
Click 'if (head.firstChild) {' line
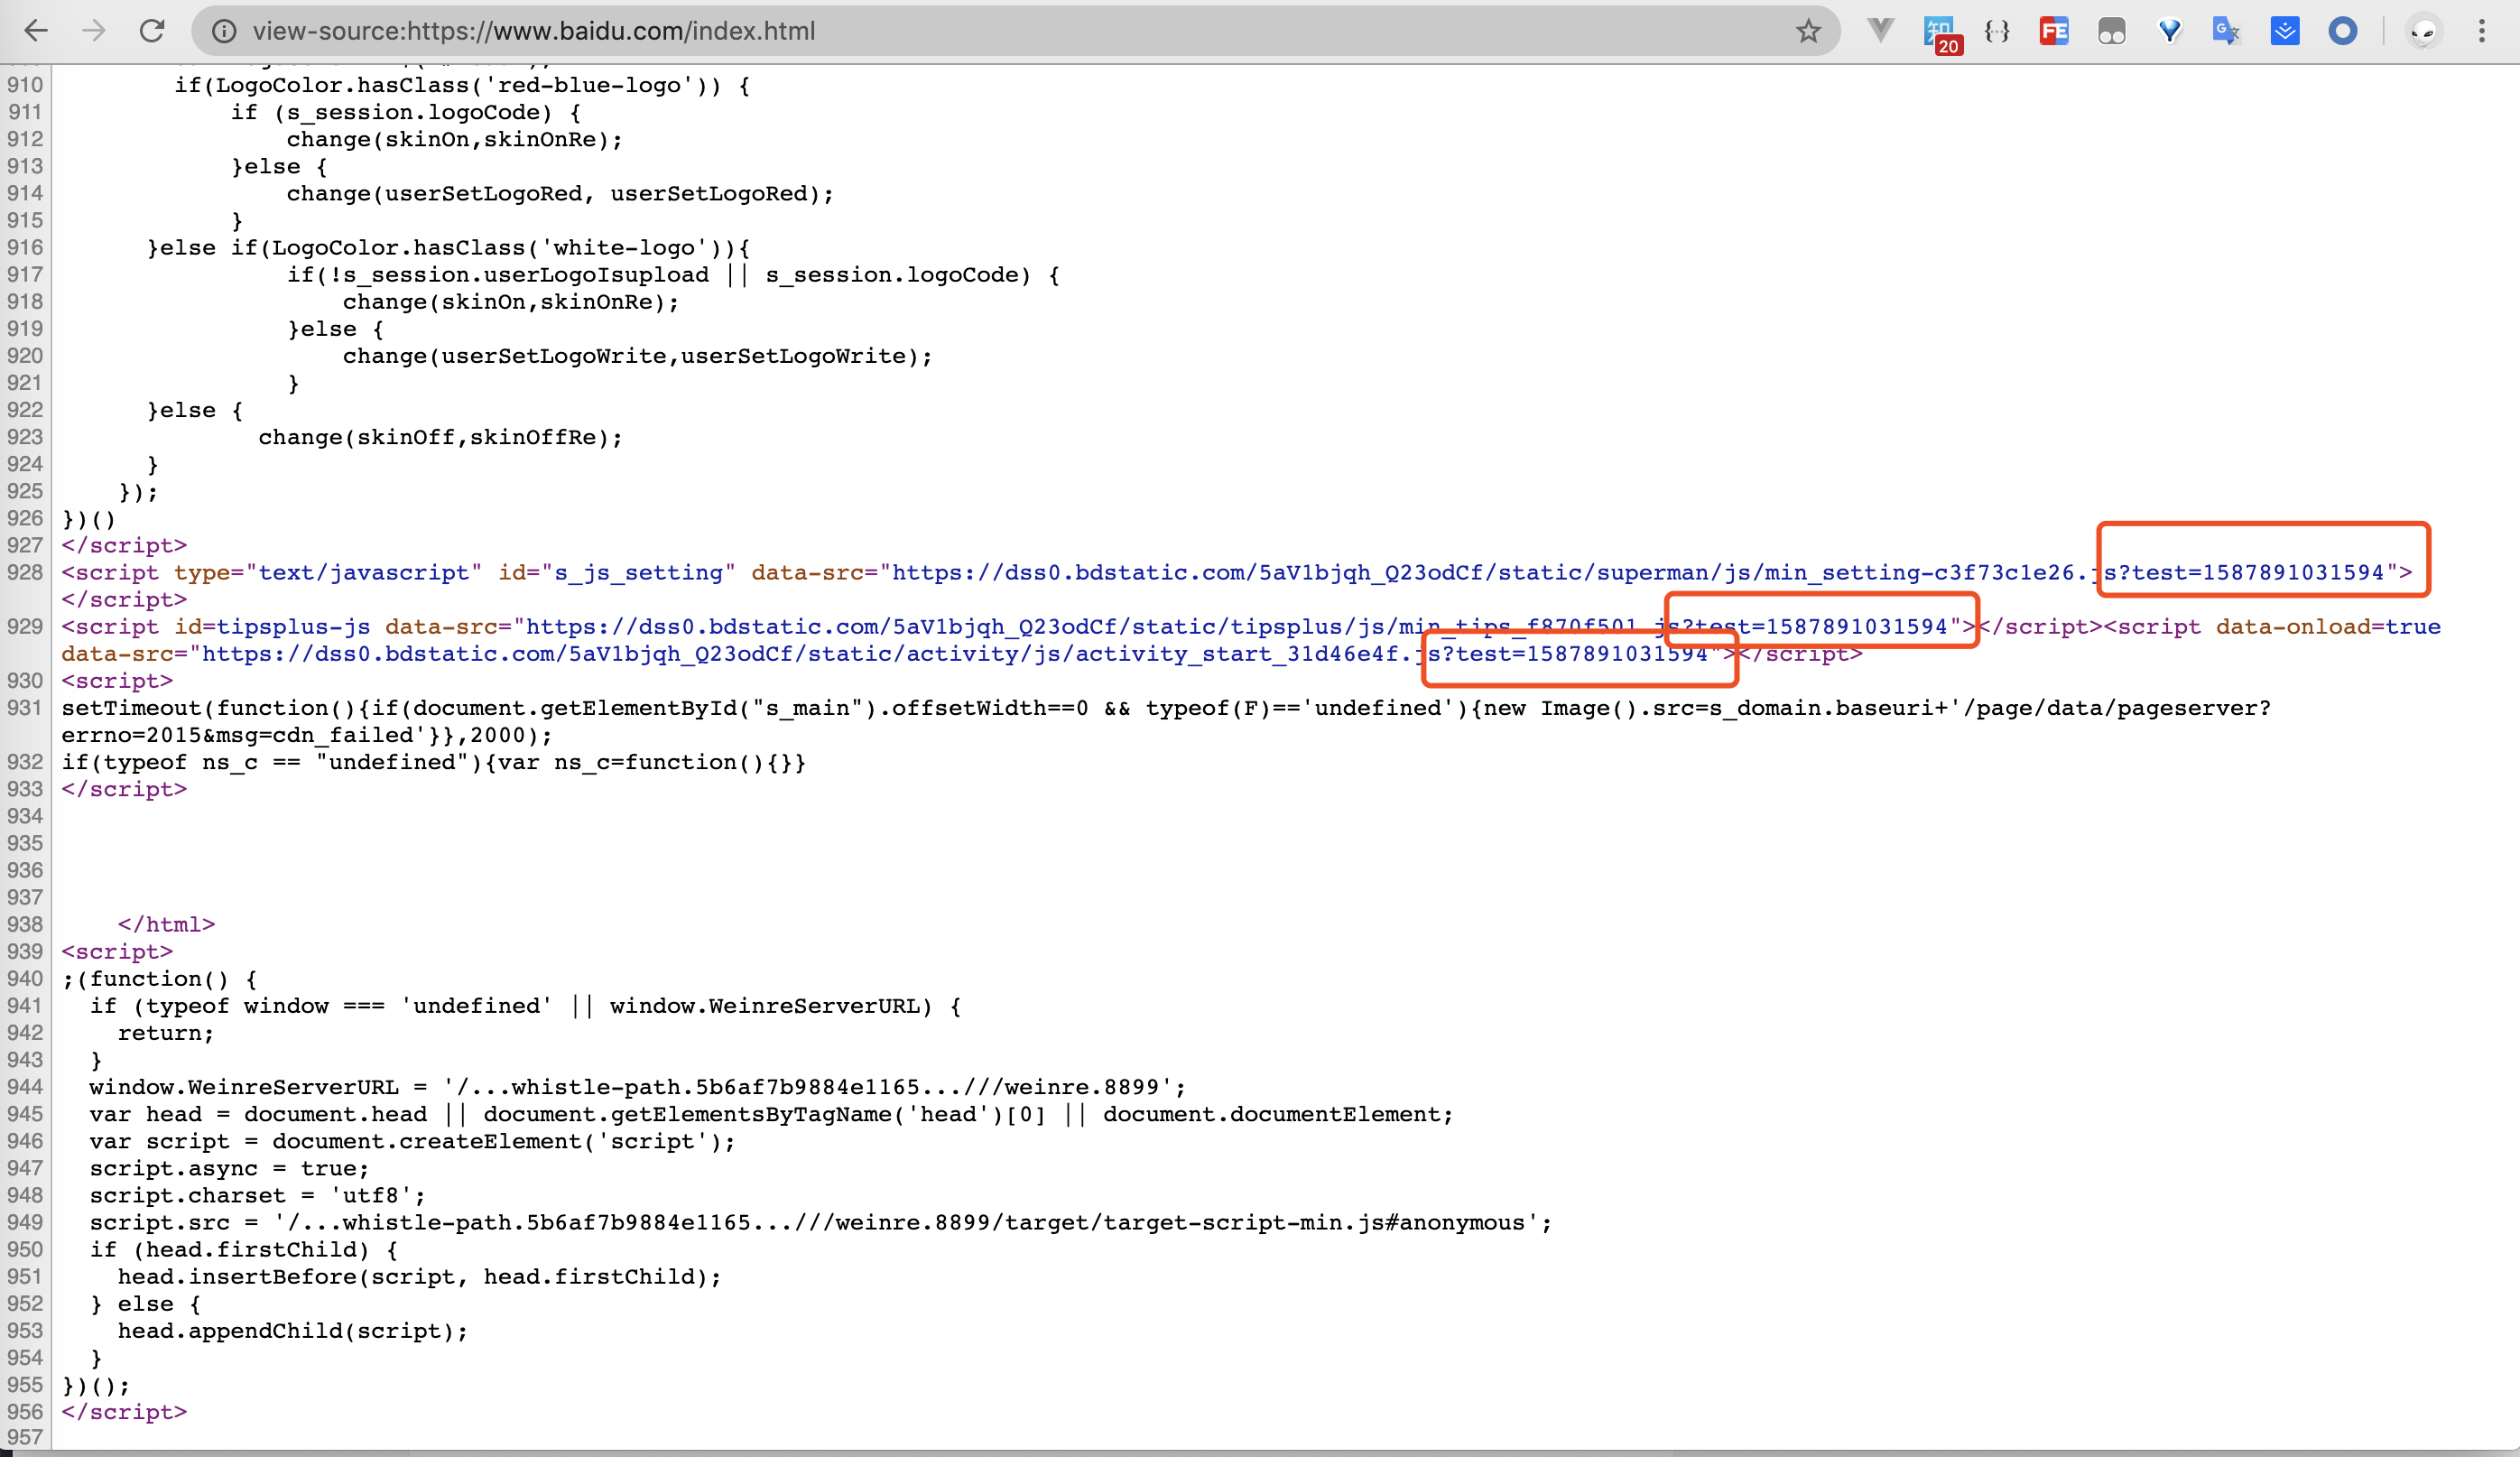(x=244, y=1249)
